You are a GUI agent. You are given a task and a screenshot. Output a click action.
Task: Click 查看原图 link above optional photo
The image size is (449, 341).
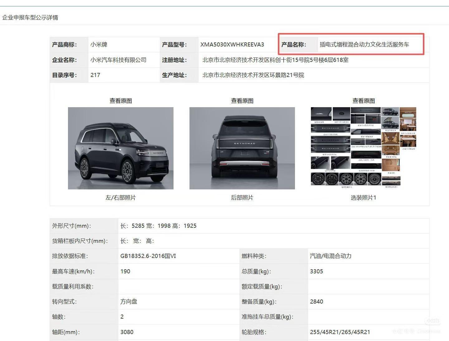tap(364, 101)
